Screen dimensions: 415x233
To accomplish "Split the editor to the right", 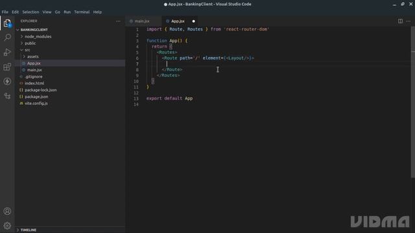I will point(400,21).
